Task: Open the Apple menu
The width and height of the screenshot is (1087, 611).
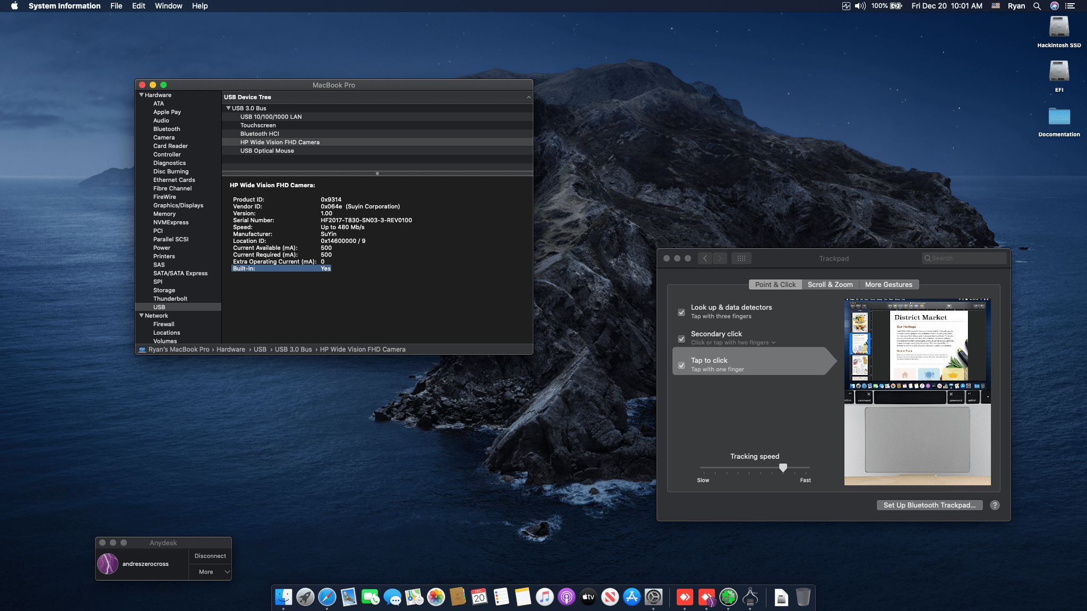Action: pyautogui.click(x=14, y=6)
